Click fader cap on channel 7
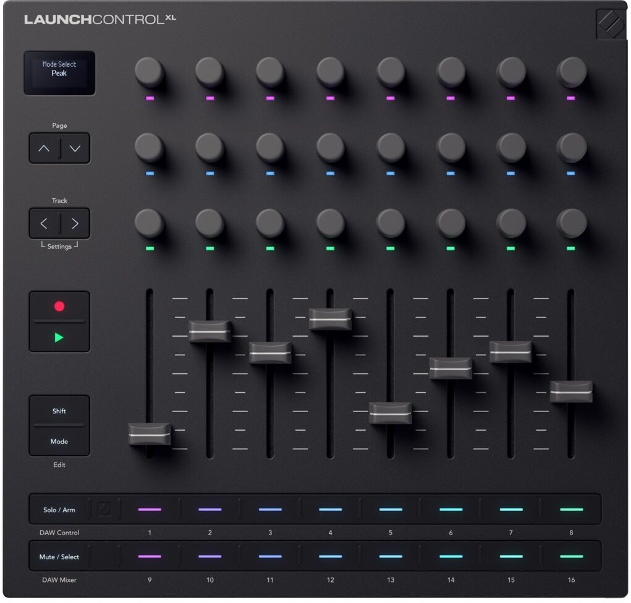The width and height of the screenshot is (631, 603). coord(510,352)
